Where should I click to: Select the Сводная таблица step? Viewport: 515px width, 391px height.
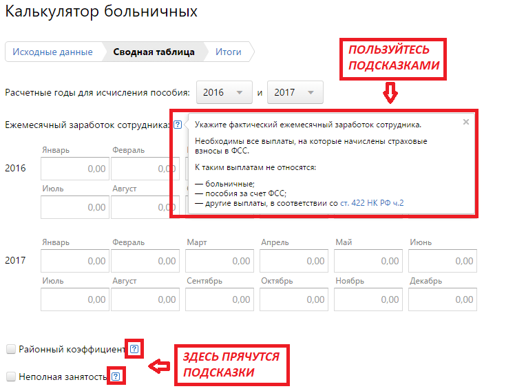[x=154, y=52]
